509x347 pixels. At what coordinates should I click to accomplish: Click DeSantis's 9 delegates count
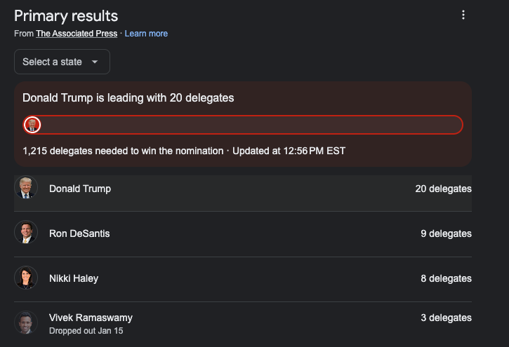coord(446,233)
